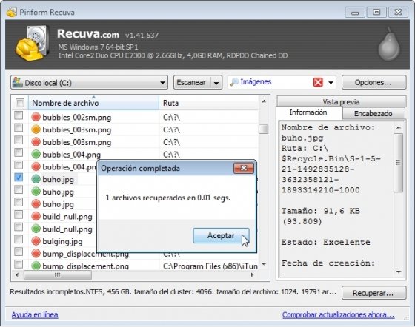Viewport: 415px width, 327px height.
Task: Click the horizontal scrollbar left arrow
Action: pos(17,275)
